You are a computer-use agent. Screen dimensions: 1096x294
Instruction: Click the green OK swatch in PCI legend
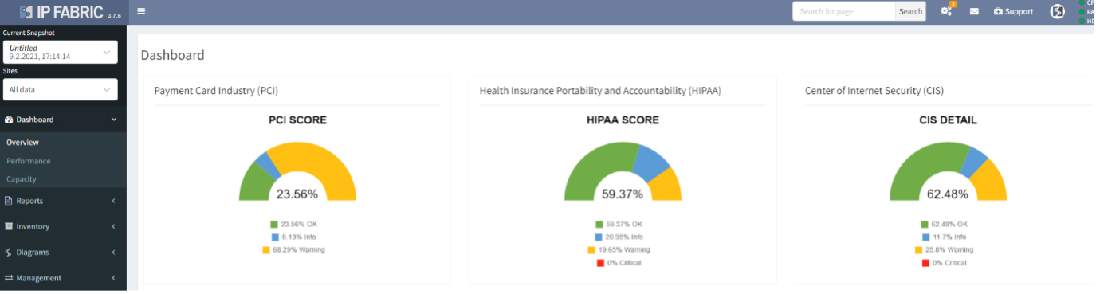pos(274,225)
